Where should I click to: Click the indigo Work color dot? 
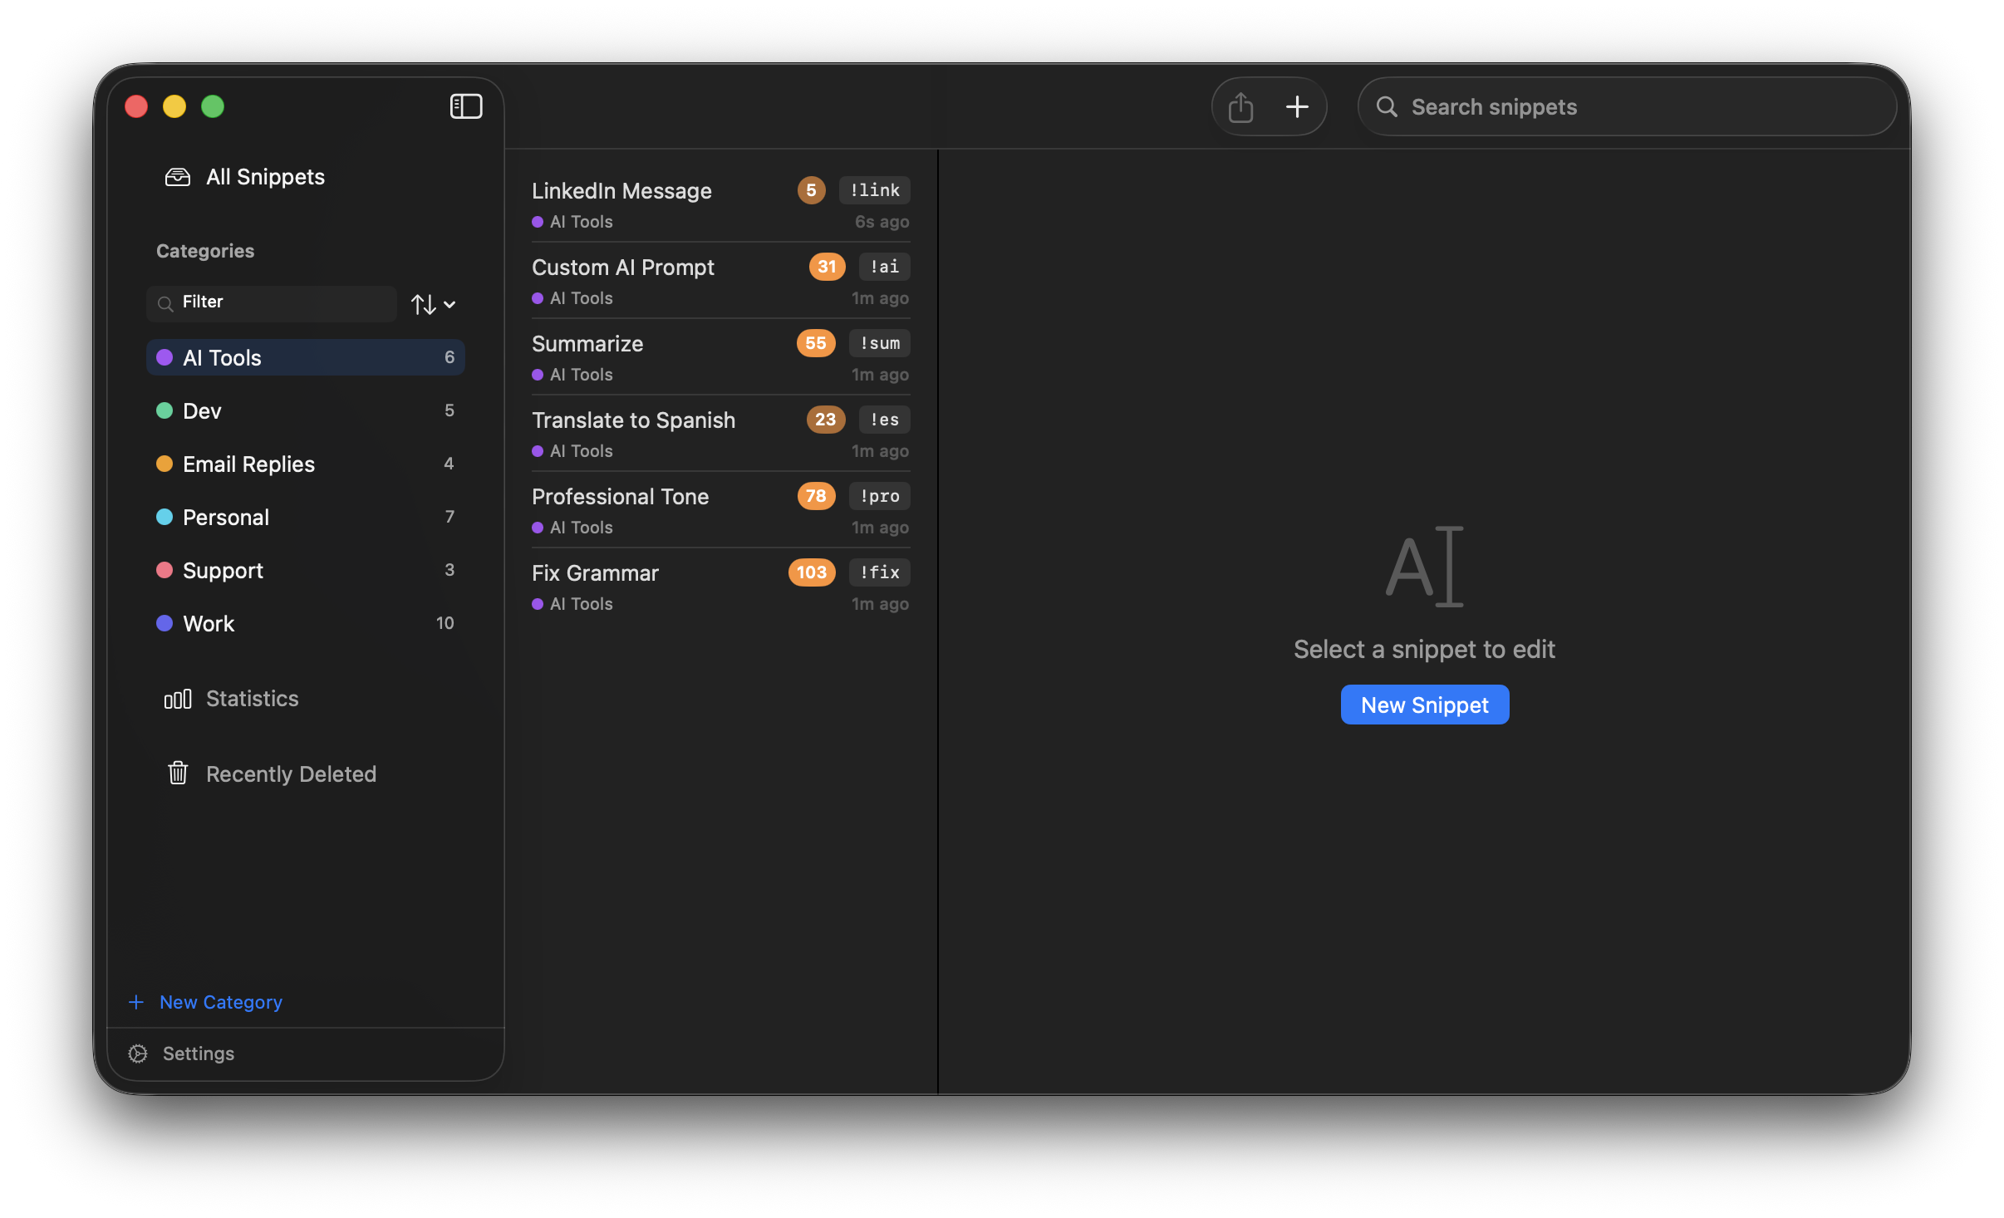point(165,623)
